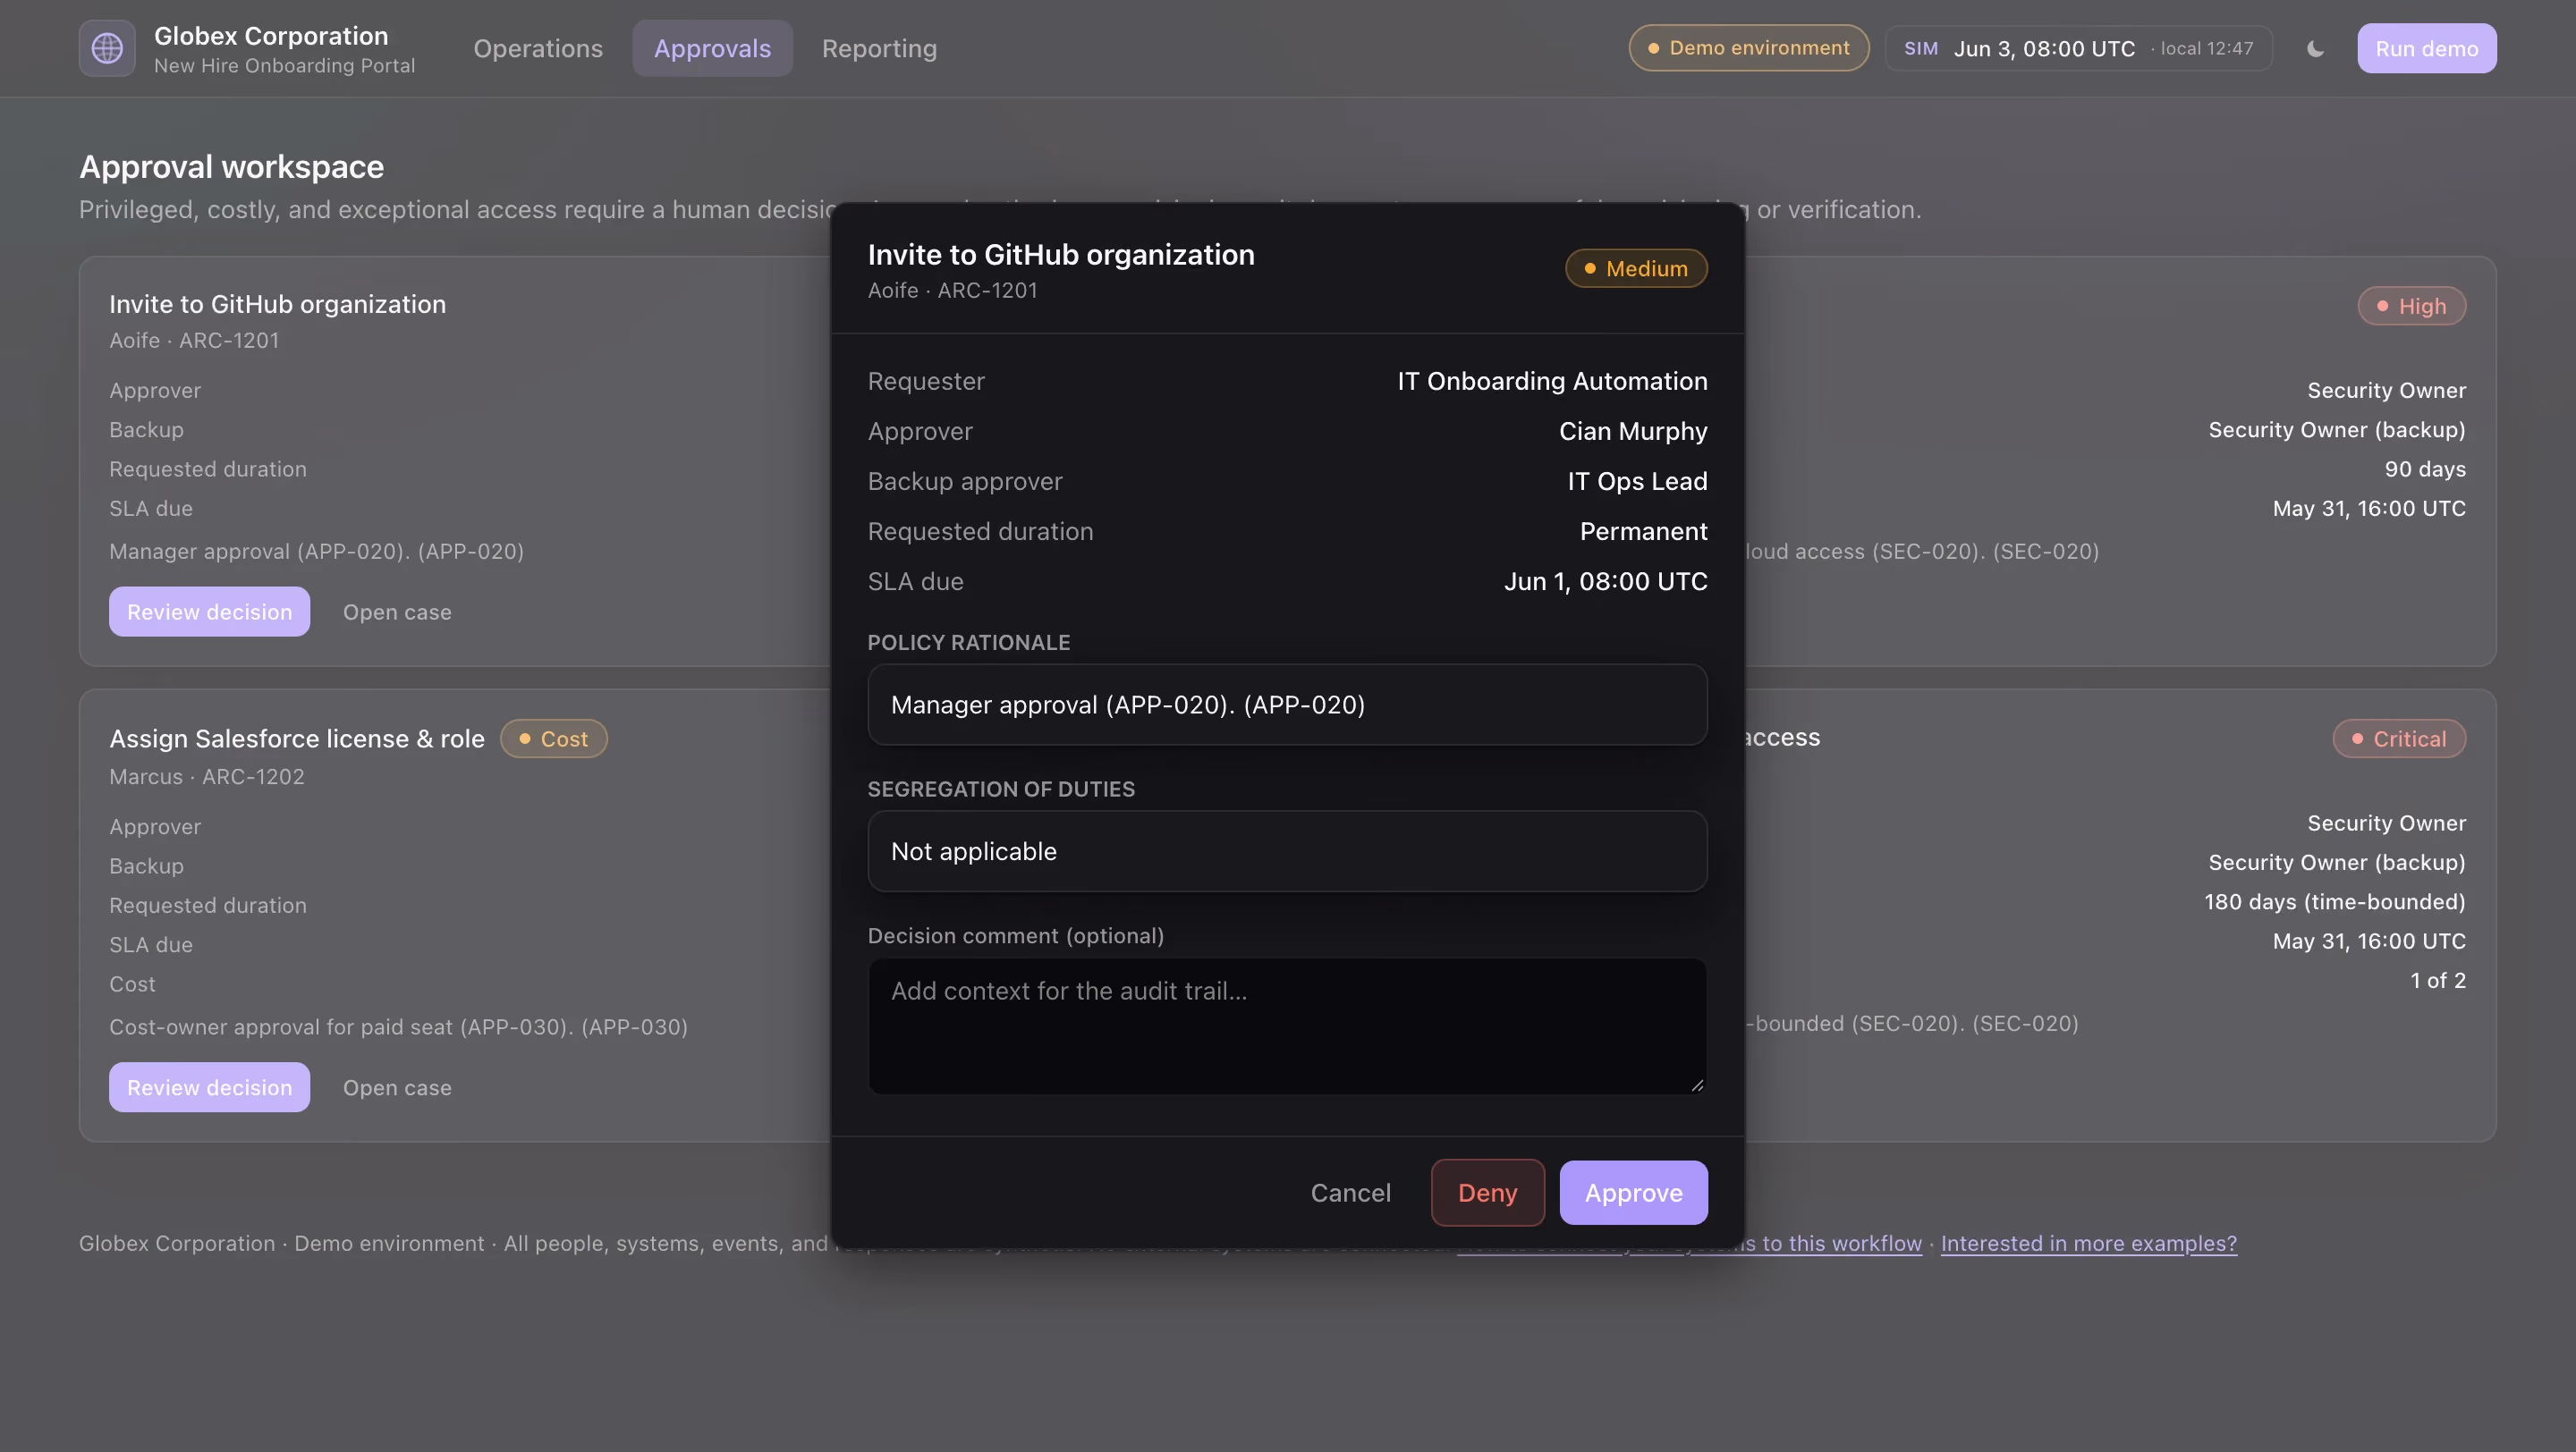
Task: Select '90 days' duration value
Action: tap(2424, 469)
